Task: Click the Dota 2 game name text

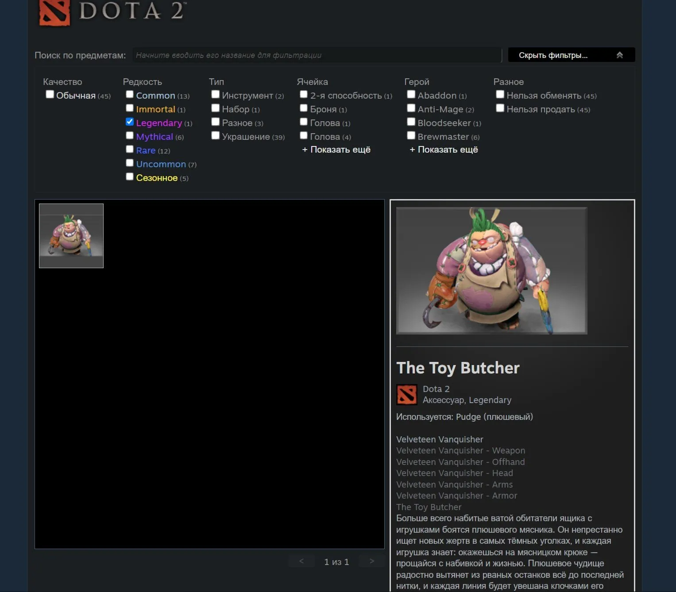Action: point(436,389)
